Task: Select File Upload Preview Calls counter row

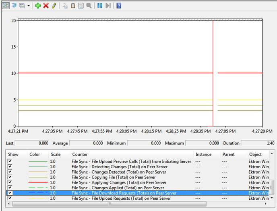Action: 137,161
